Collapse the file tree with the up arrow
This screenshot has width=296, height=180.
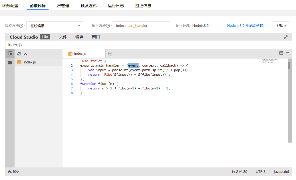[x=25, y=54]
